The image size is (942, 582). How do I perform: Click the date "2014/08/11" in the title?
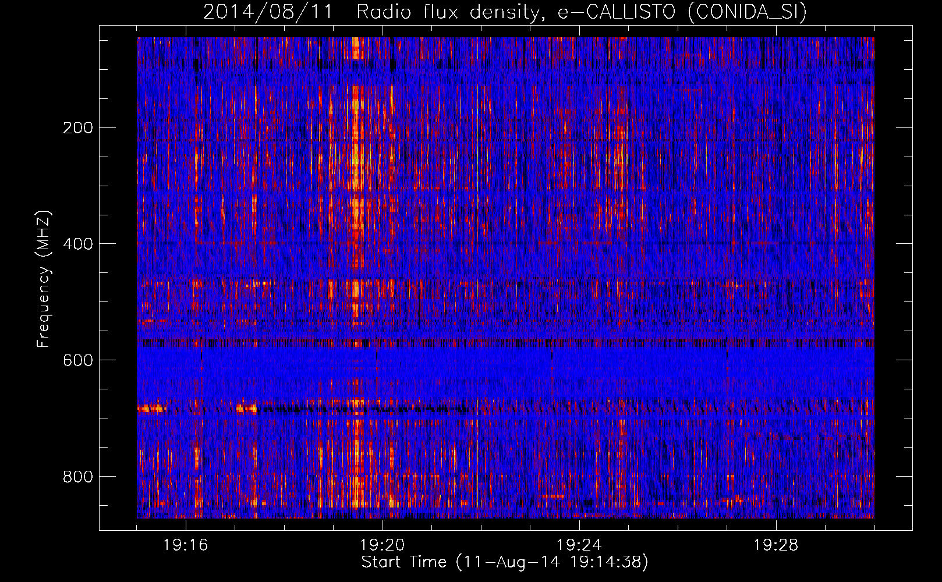point(268,12)
